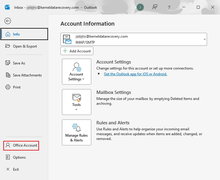
Task: Open the Open & Export menu item
Action: pyautogui.click(x=24, y=46)
